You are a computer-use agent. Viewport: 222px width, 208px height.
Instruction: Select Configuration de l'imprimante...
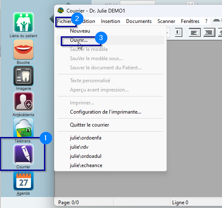(110, 112)
